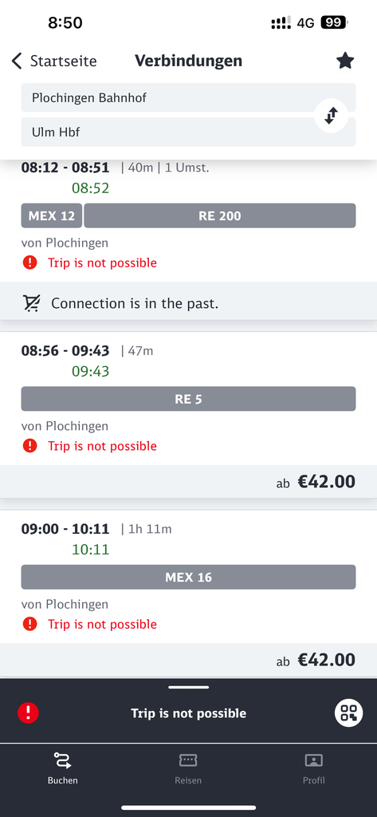Tap crossed-out cart icon

tap(32, 303)
